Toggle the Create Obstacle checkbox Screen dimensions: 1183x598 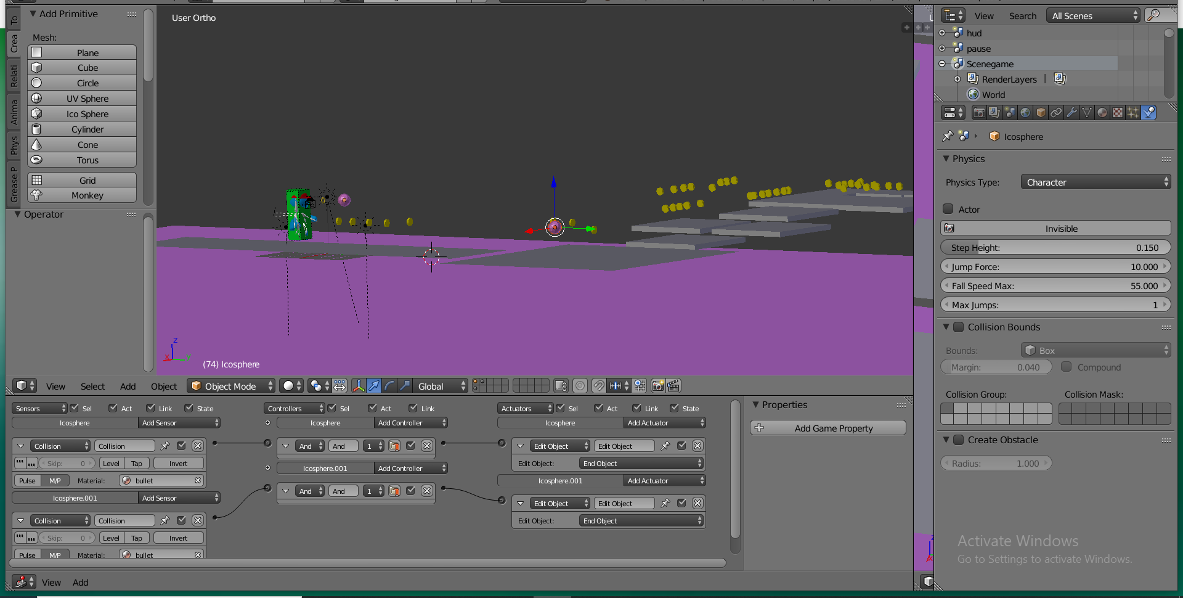point(959,440)
